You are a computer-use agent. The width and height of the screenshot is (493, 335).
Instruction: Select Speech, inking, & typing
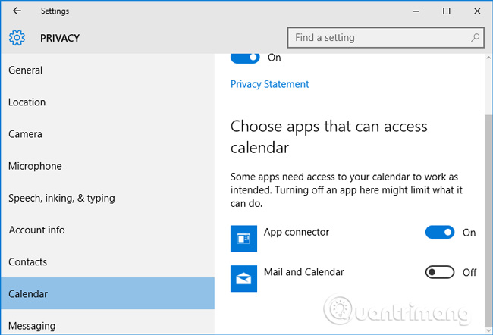(x=61, y=198)
